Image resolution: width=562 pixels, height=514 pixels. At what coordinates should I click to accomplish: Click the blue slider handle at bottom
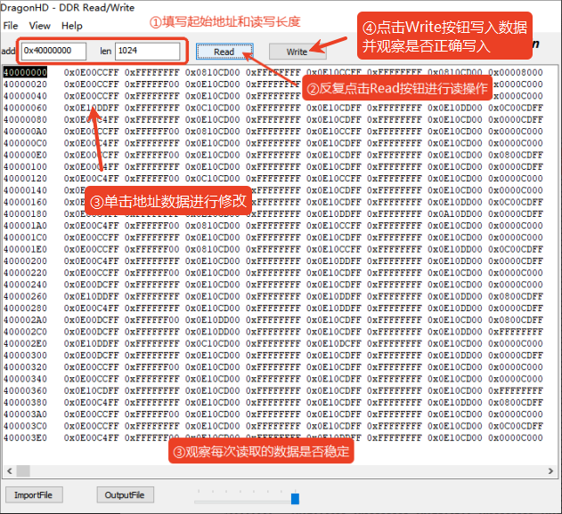pyautogui.click(x=295, y=498)
